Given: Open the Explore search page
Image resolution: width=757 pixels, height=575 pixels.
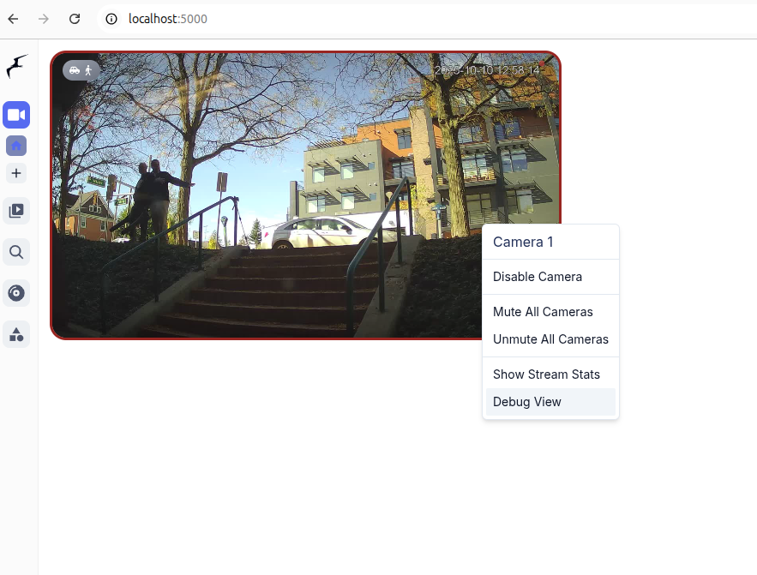Looking at the screenshot, I should [x=16, y=252].
